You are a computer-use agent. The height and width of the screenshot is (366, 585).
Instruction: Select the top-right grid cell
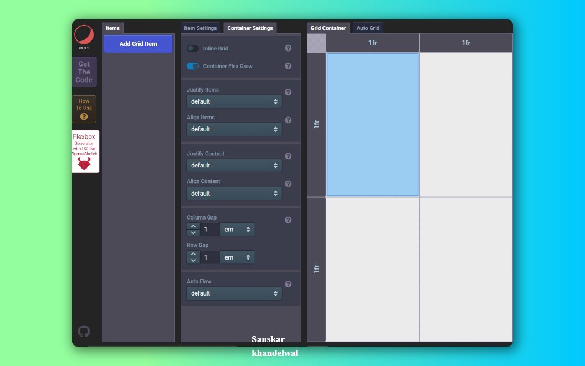click(466, 124)
